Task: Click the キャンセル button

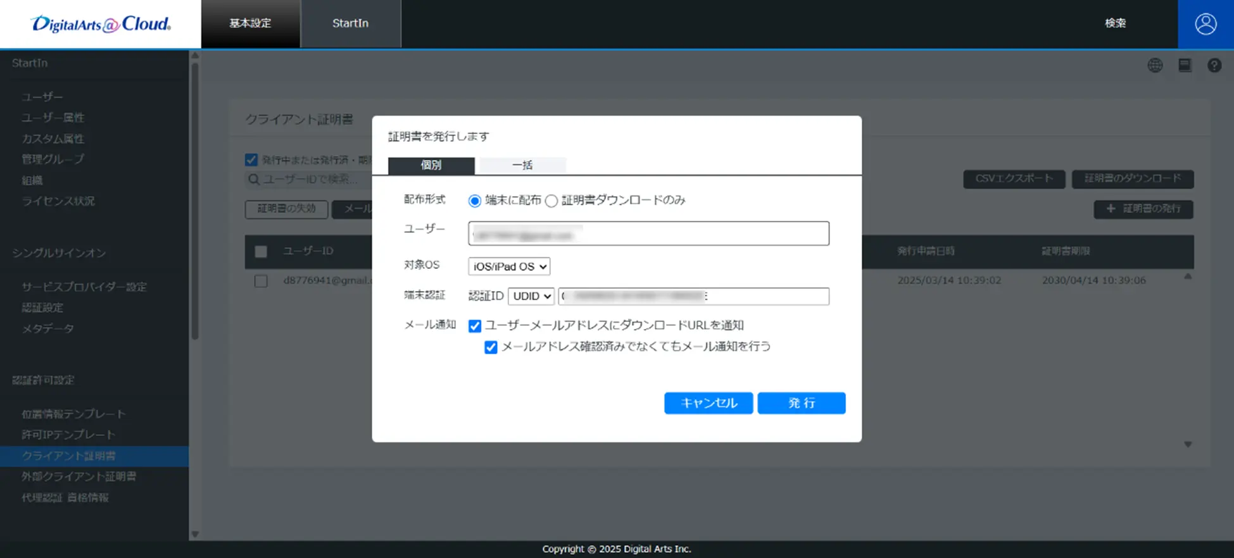Action: (708, 403)
